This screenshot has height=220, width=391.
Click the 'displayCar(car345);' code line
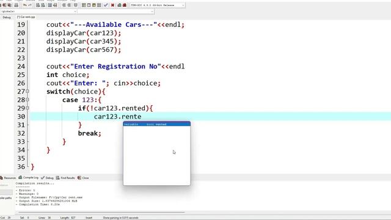pos(84,42)
